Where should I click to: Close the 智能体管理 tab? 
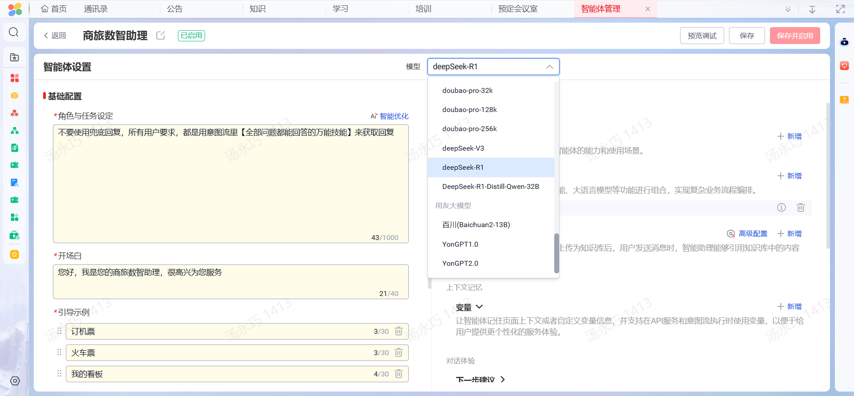[648, 9]
